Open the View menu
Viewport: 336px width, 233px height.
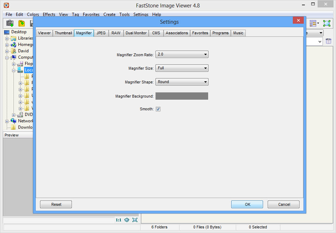coord(63,14)
